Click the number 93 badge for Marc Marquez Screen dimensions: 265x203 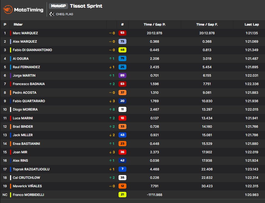tap(122, 33)
